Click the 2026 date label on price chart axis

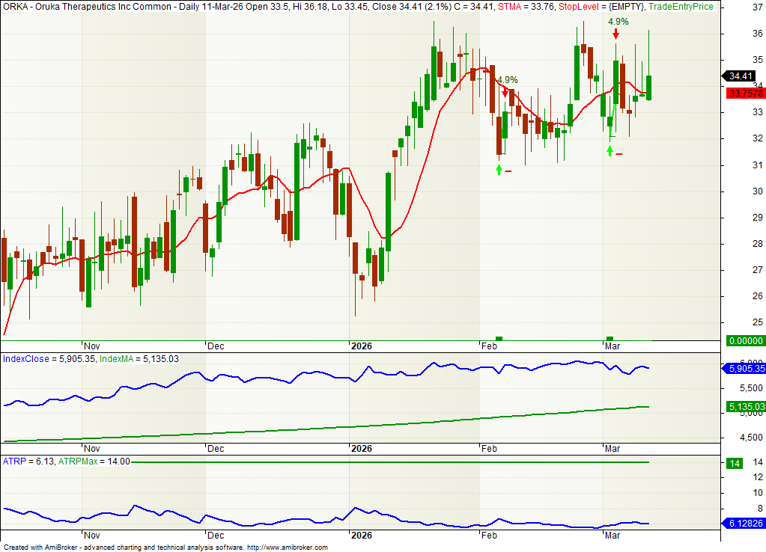[x=361, y=346]
